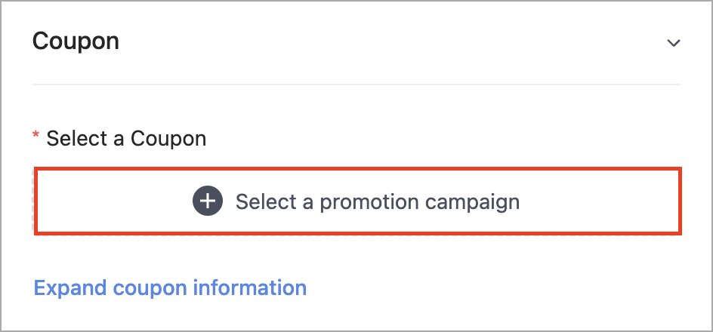Click the dashed left edge of the selector box

(x=32, y=201)
